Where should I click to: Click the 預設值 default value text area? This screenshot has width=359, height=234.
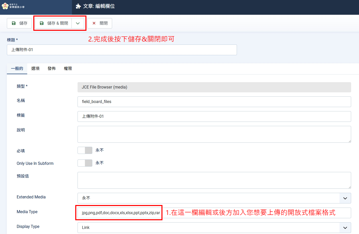pos(214,180)
